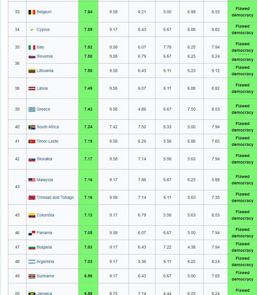The height and width of the screenshot is (295, 257).
Task: Open the Timor-Leste article link
Action: pyautogui.click(x=47, y=141)
